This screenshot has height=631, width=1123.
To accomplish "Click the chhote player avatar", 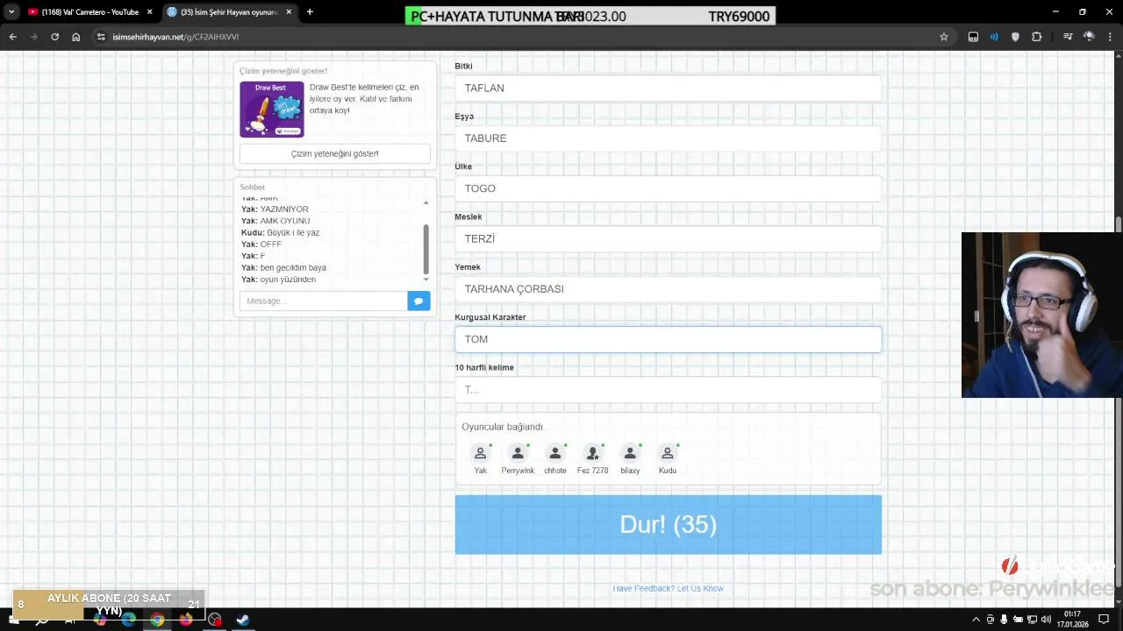I will (x=554, y=453).
